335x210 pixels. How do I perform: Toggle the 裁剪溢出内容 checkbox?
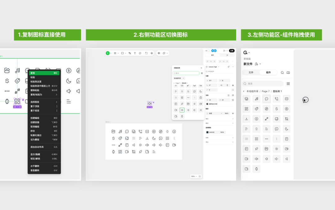click(x=207, y=104)
